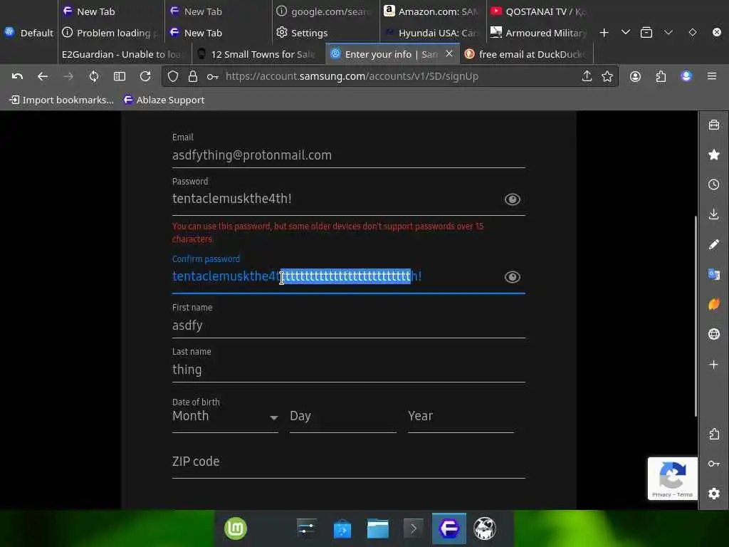729x547 pixels.
Task: Switch to the Amazon.com tab
Action: tap(432, 11)
